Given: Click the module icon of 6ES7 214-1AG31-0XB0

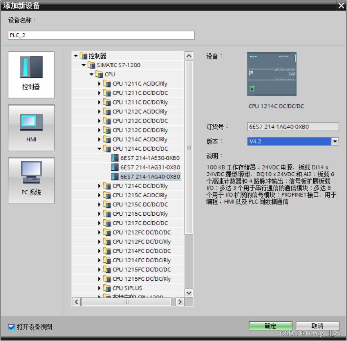Looking at the screenshot, I should click(115, 167).
